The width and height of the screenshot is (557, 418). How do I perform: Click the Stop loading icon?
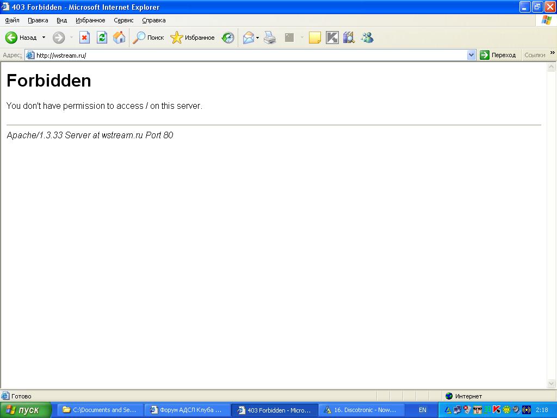(84, 38)
